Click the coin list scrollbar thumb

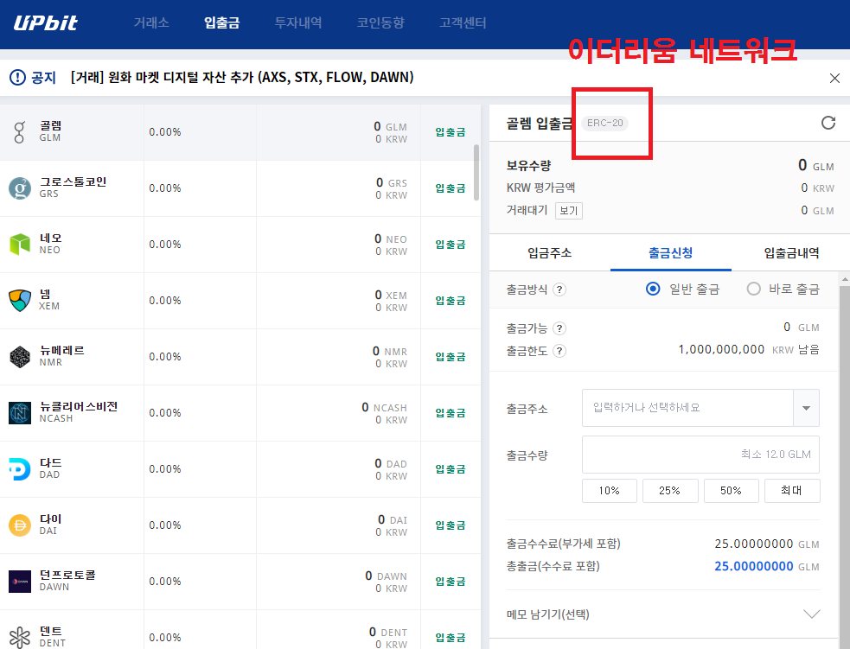point(476,172)
